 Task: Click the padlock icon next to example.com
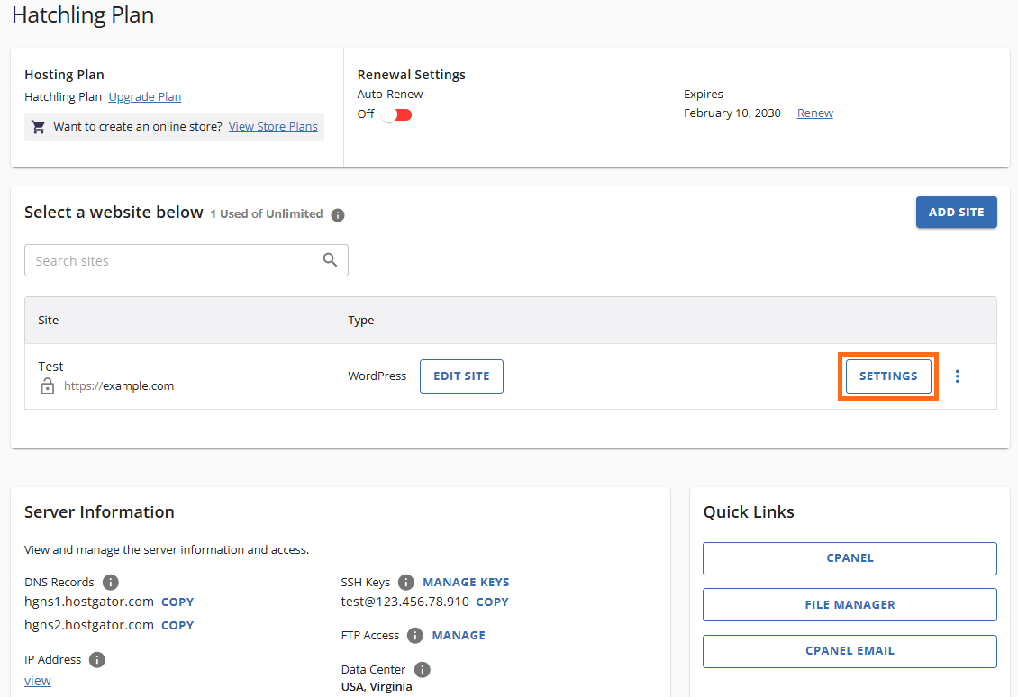point(48,386)
